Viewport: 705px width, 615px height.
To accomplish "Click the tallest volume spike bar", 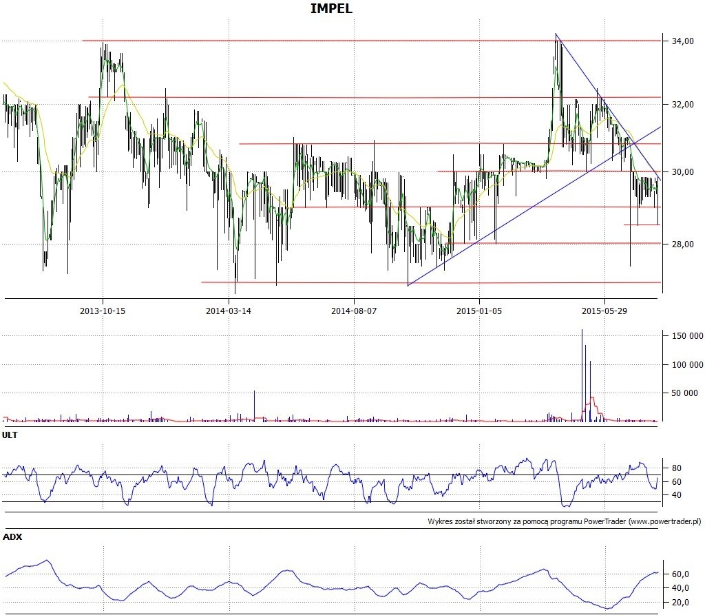I will (x=582, y=375).
